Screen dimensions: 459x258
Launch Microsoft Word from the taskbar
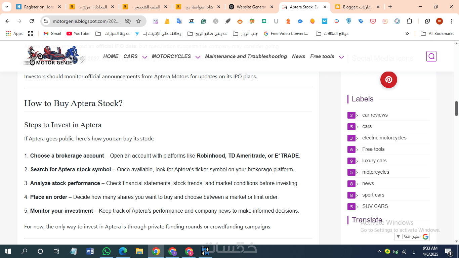[90, 251]
